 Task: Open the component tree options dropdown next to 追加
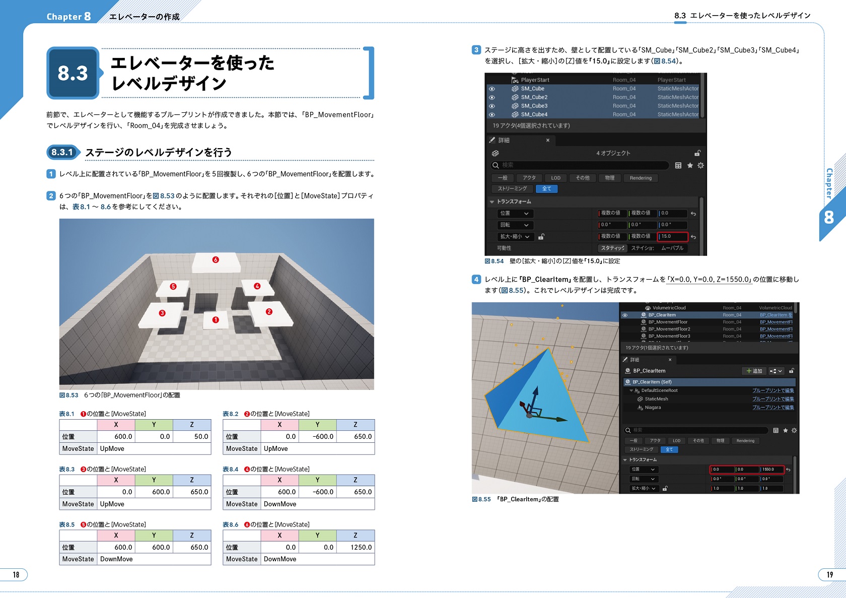(776, 371)
